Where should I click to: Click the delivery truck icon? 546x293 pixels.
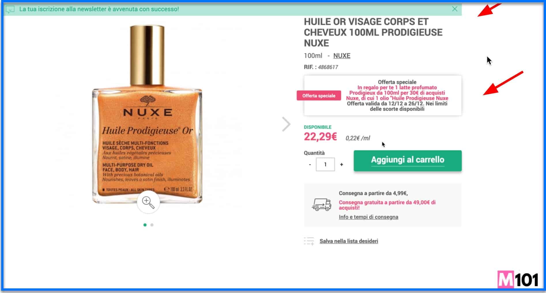click(321, 204)
